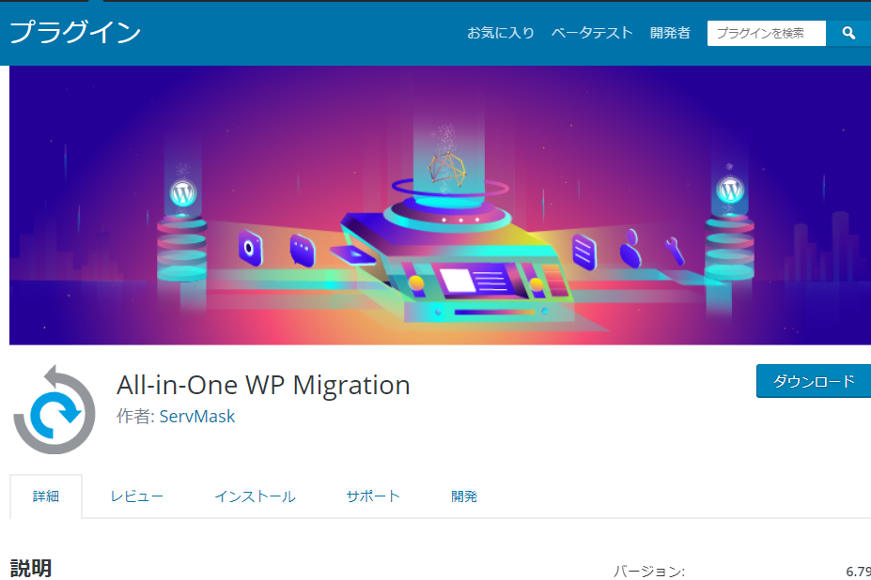Click the 説明 heading
The image size is (871, 580).
[x=31, y=569]
